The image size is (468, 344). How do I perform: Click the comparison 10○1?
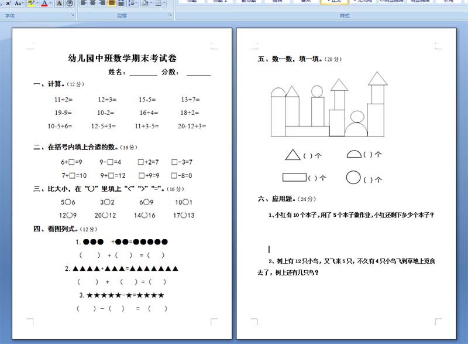tap(184, 202)
